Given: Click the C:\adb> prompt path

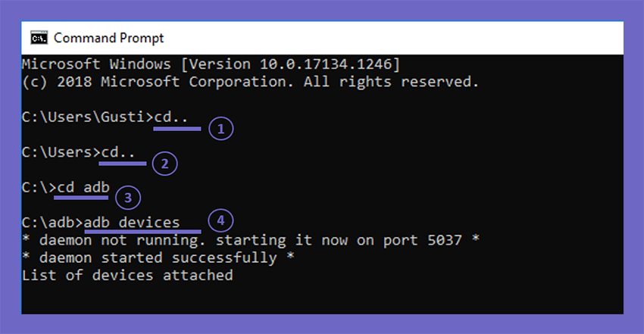Looking at the screenshot, I should click(53, 222).
